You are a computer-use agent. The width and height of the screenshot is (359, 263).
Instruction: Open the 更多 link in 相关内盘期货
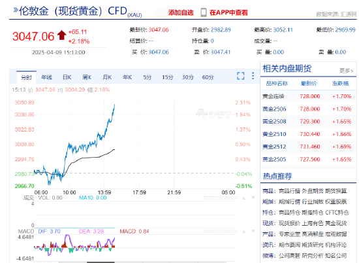pyautogui.click(x=346, y=71)
